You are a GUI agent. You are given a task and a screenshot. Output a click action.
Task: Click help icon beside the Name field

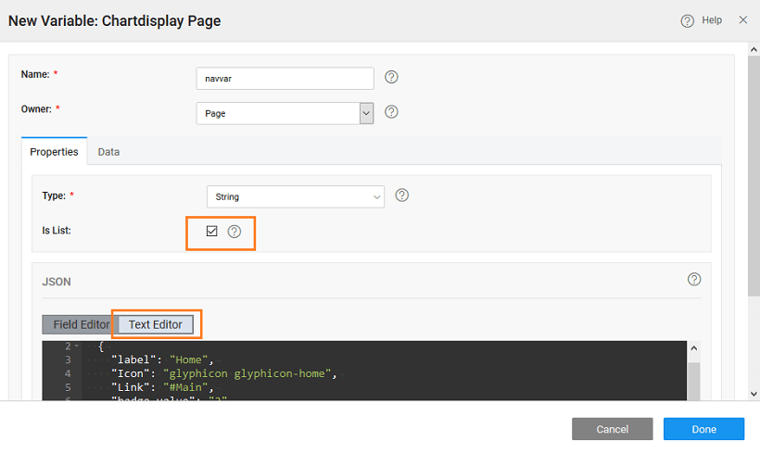(391, 78)
